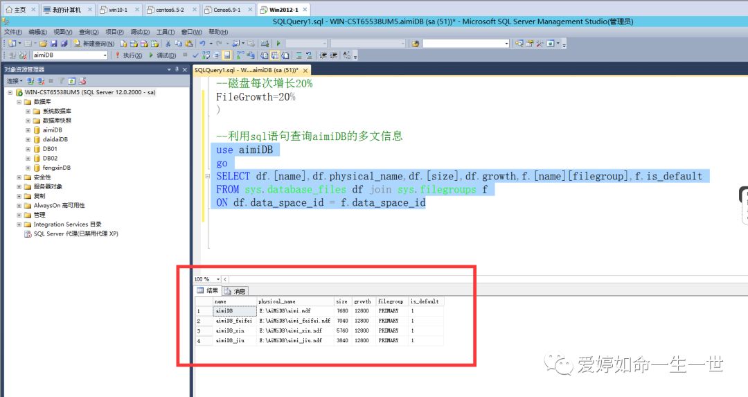Open the empty find combo box dropdown
The image size is (748, 397).
(x=506, y=44)
